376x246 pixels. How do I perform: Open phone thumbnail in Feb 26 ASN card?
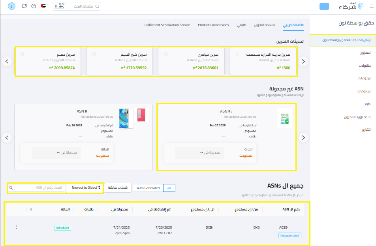pyautogui.click(x=126, y=119)
